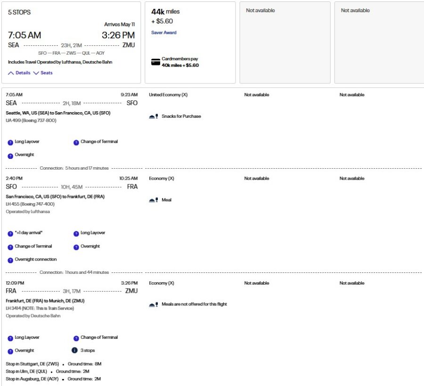Screen dimensions: 424x386
Task: Click Overnight help icon on the Deutsche Bahn segment
Action: click(10, 350)
